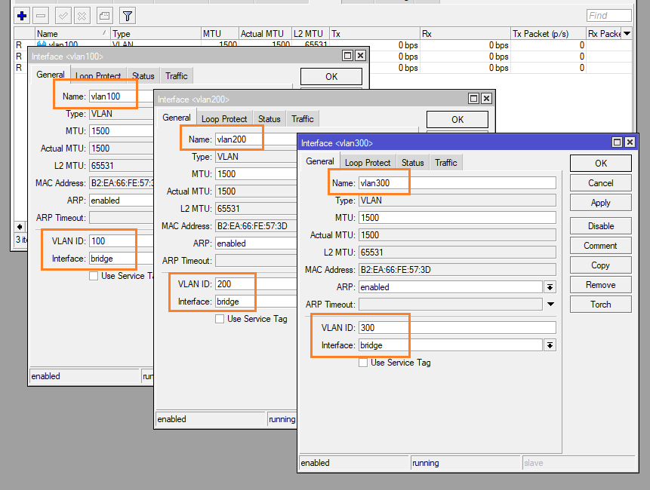Click the X Disable toolbar icon
650x490 pixels.
tap(82, 15)
